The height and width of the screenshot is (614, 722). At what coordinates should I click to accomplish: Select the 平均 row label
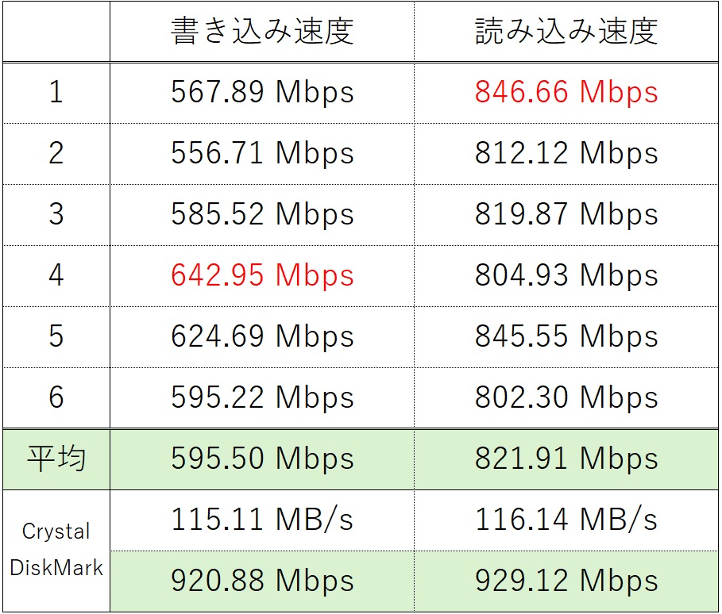click(56, 459)
